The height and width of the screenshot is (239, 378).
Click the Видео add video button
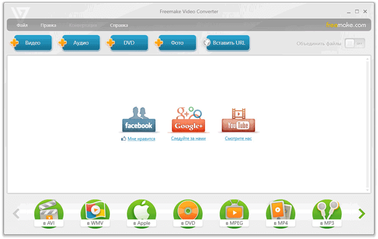32,43
